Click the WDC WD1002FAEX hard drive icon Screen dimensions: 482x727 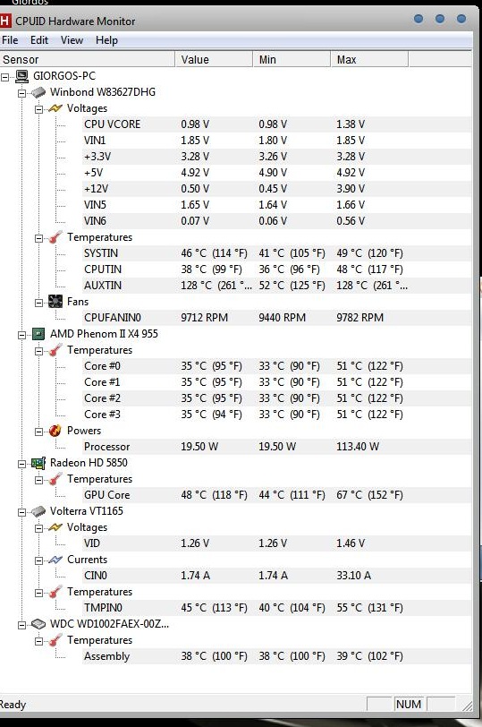(38, 624)
